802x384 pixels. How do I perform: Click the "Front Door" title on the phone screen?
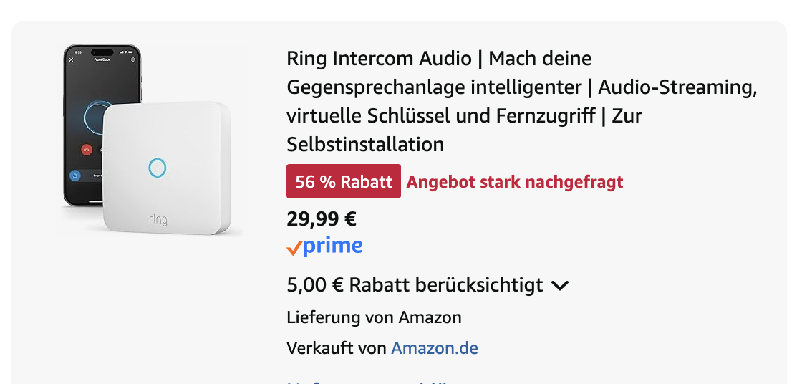(x=102, y=60)
